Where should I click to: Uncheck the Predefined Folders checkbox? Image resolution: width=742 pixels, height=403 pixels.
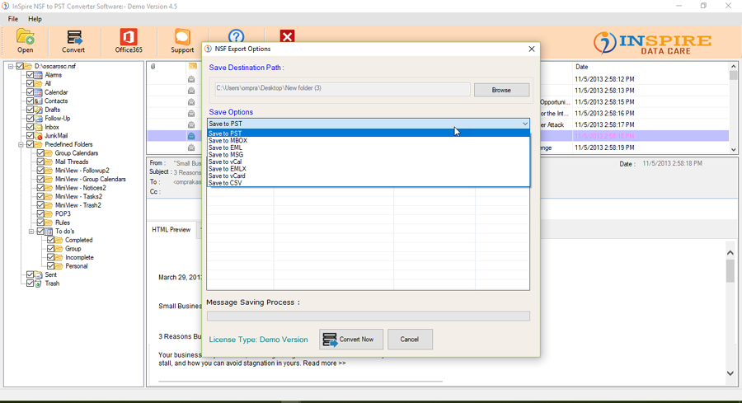[31, 144]
